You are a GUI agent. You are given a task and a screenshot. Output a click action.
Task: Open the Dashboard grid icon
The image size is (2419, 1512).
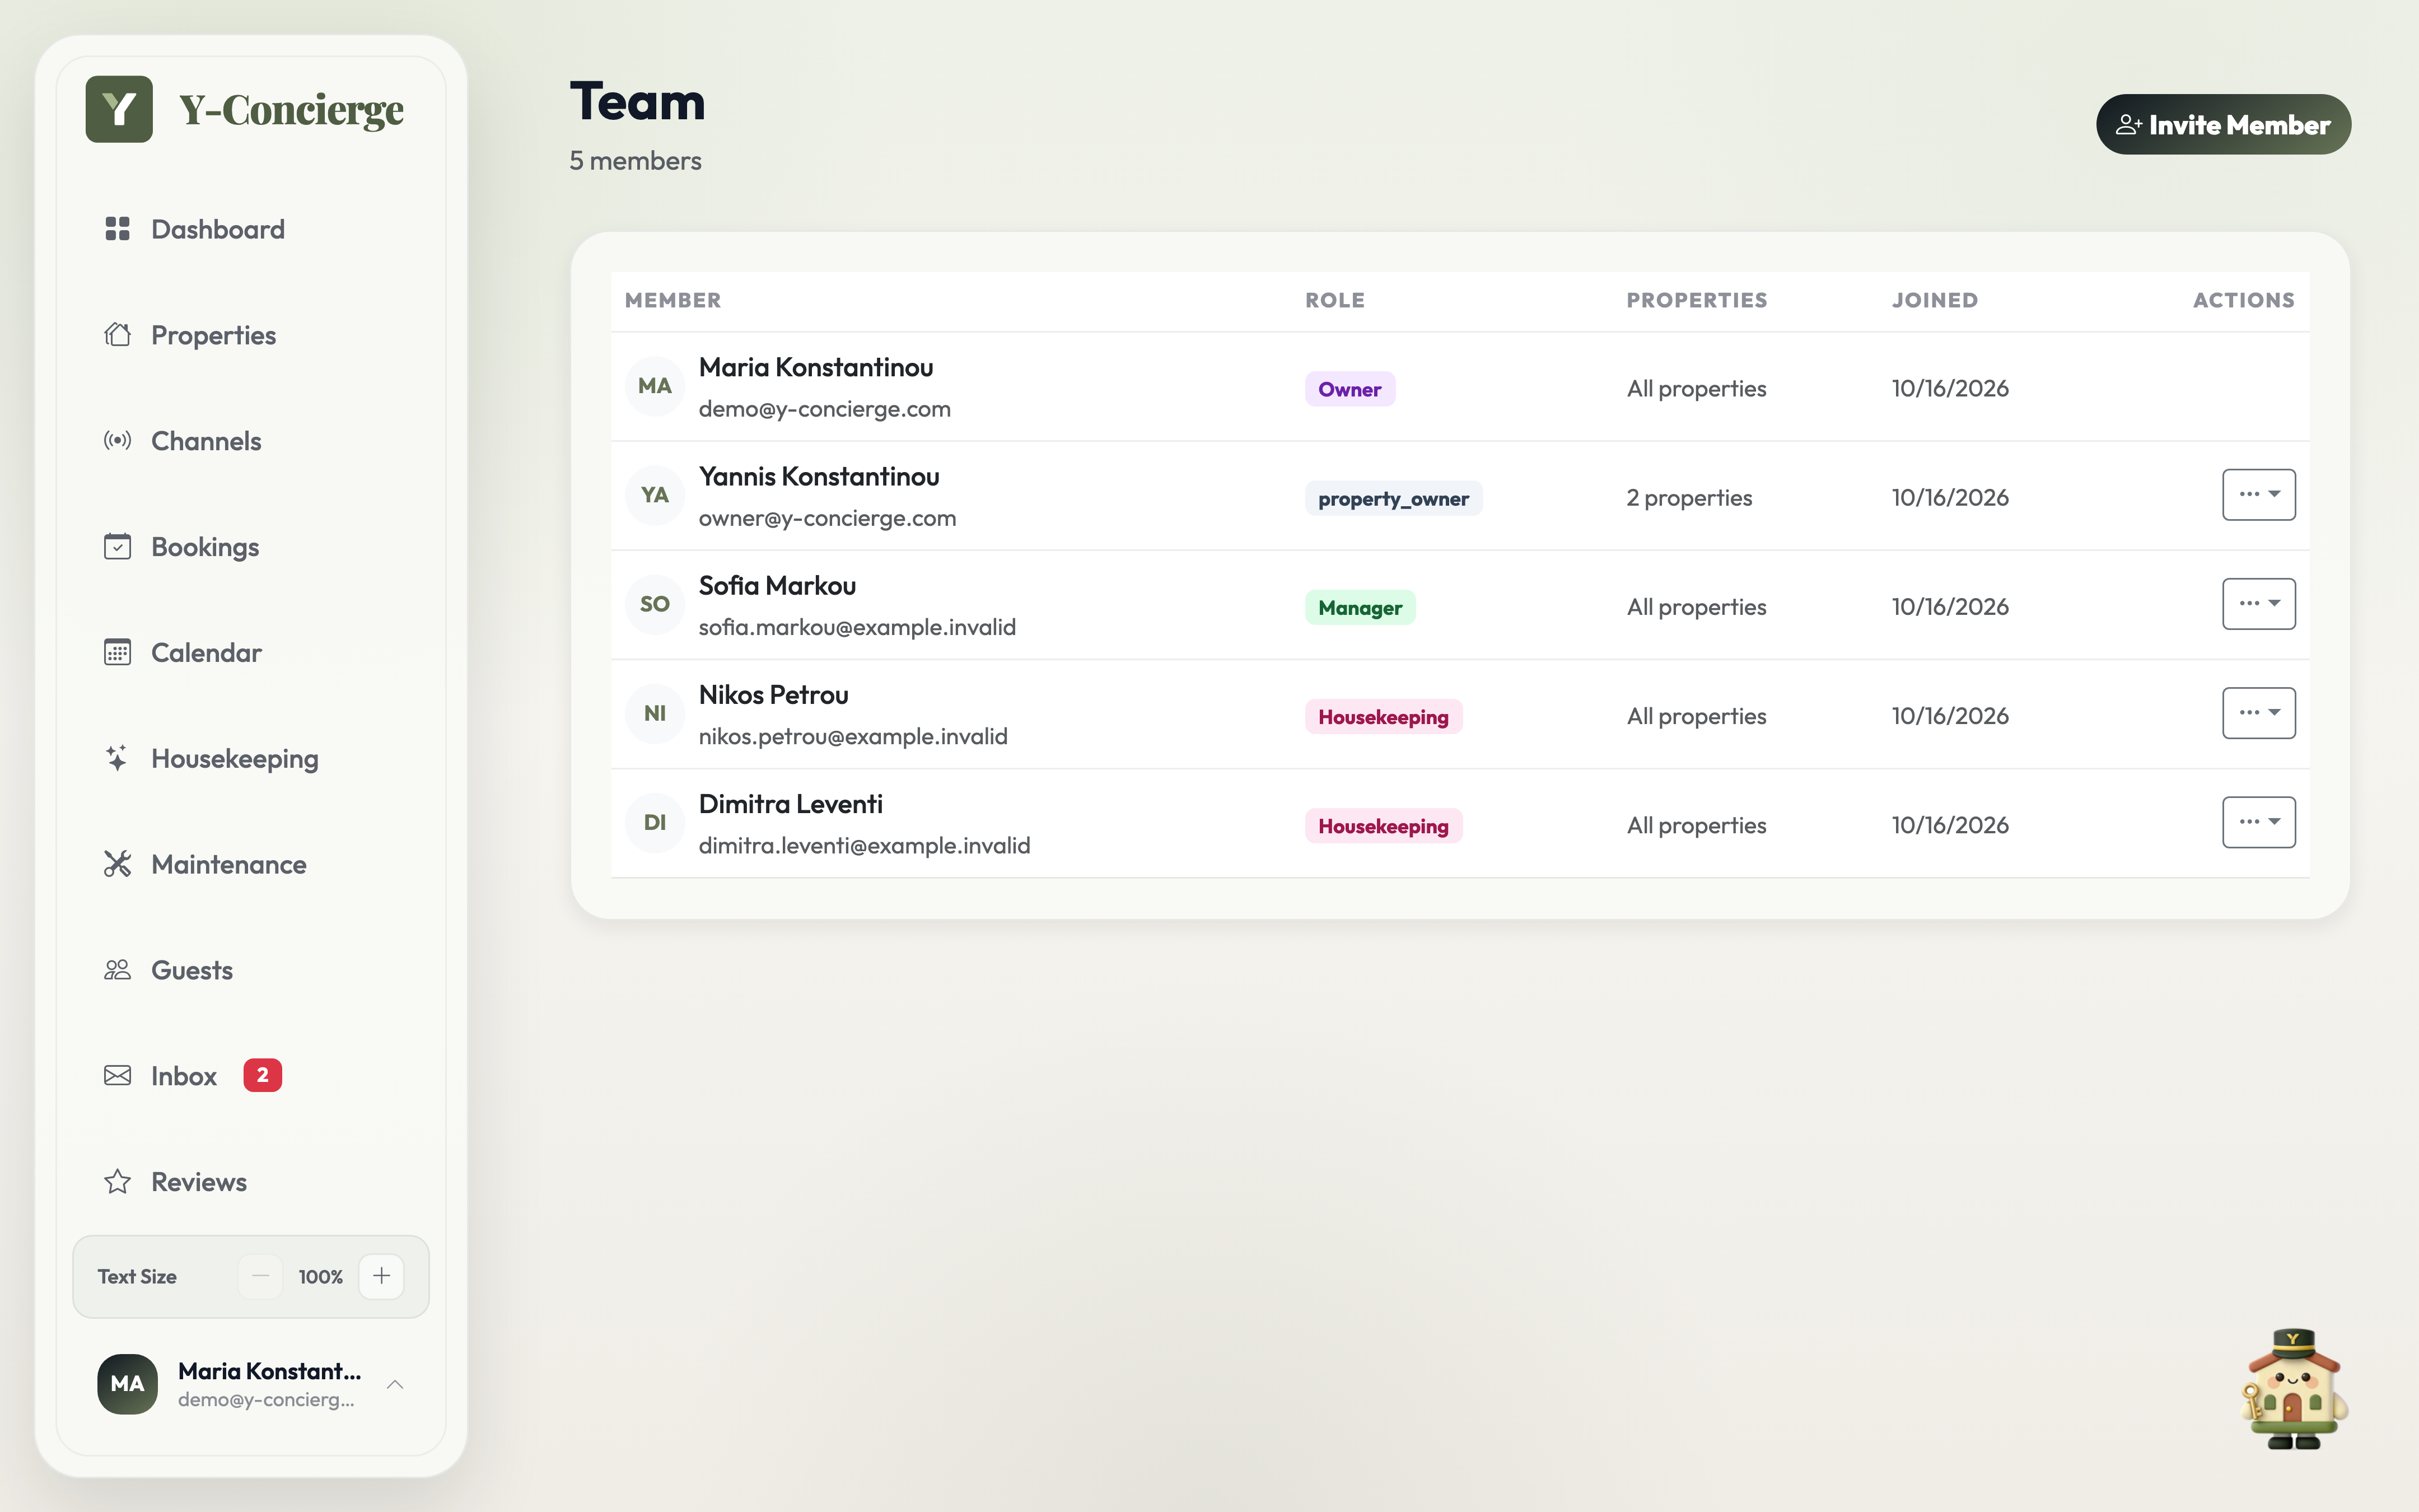pyautogui.click(x=118, y=229)
